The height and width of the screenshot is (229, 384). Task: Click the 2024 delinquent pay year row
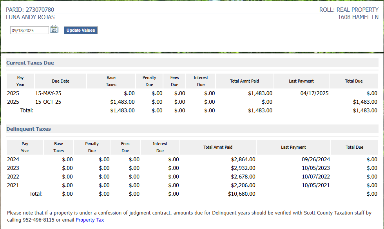coord(13,159)
